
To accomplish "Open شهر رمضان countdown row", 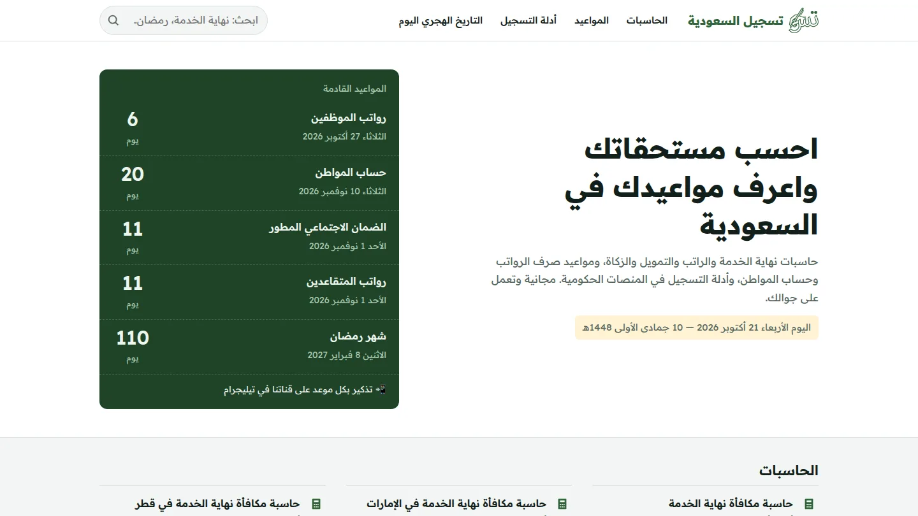I will (249, 347).
